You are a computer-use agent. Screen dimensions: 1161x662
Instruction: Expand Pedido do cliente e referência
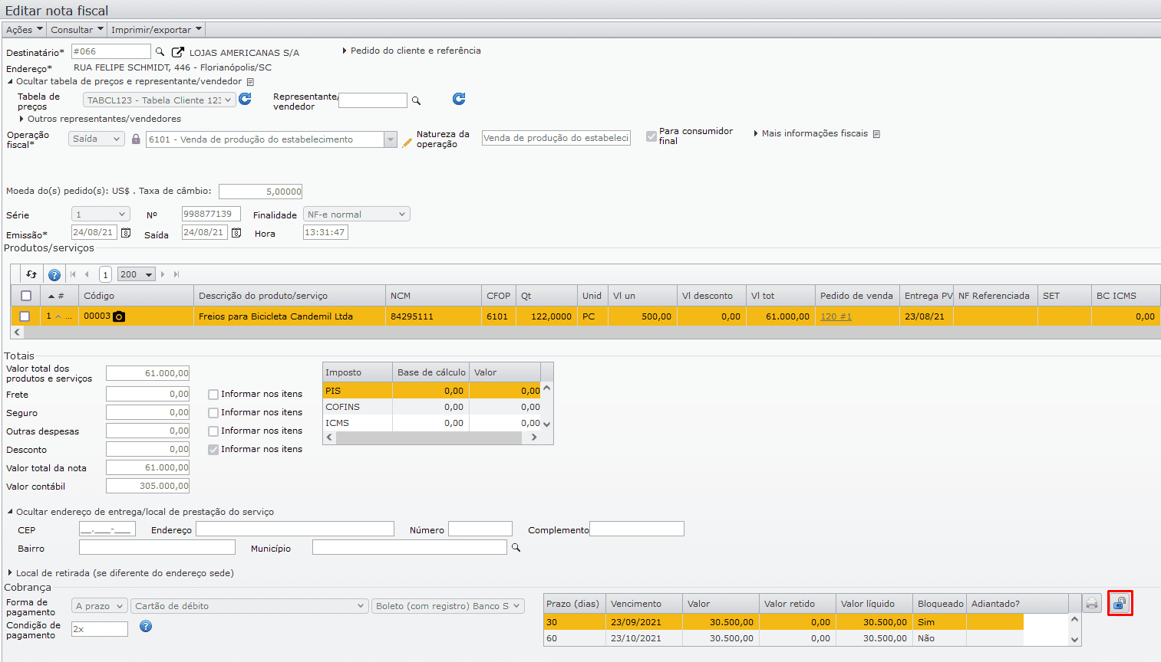[x=414, y=51]
